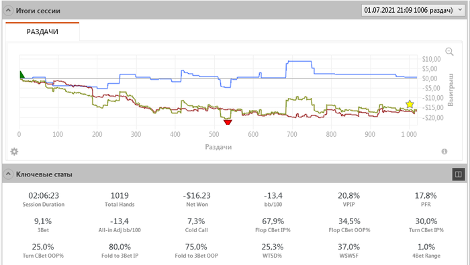Click the green start triangle marker
Screen dimensions: 470x265
click(22, 74)
